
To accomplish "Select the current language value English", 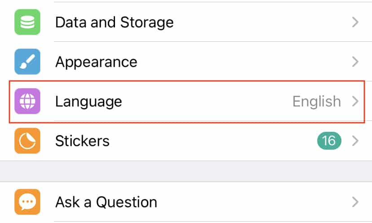I will (316, 102).
